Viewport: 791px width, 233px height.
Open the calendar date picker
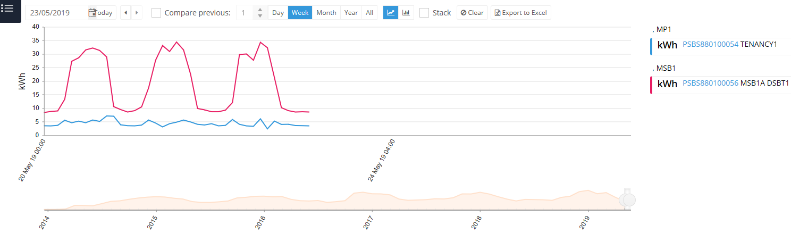click(92, 13)
